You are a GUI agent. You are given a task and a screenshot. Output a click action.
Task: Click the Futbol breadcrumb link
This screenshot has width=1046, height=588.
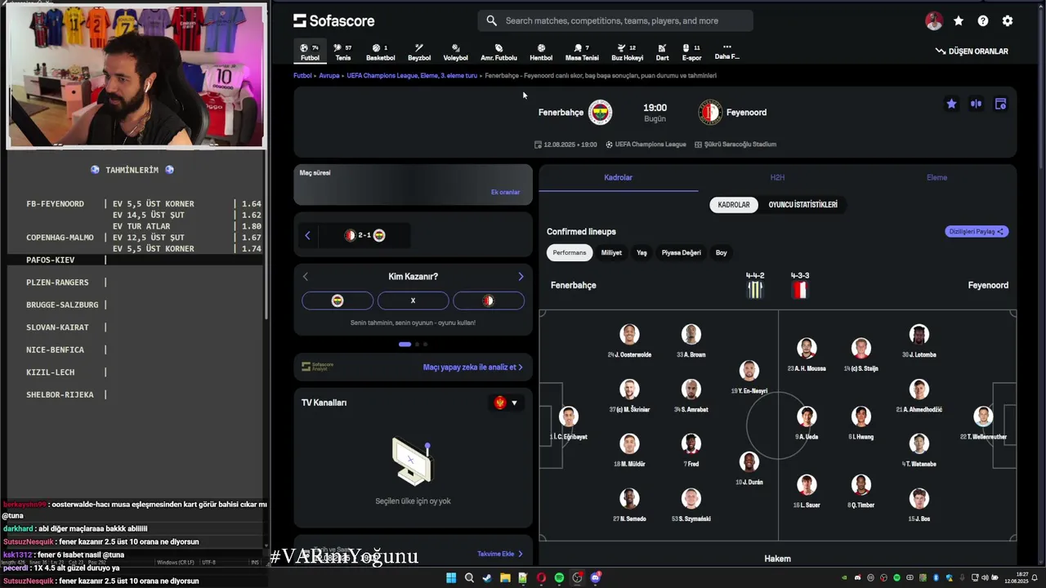[x=302, y=75]
